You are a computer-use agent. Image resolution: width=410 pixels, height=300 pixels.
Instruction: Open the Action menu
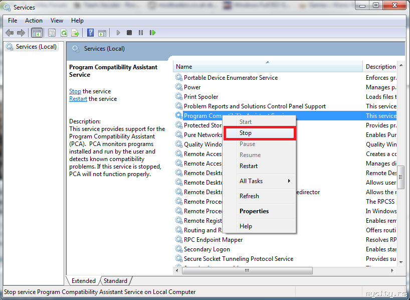[x=34, y=21]
